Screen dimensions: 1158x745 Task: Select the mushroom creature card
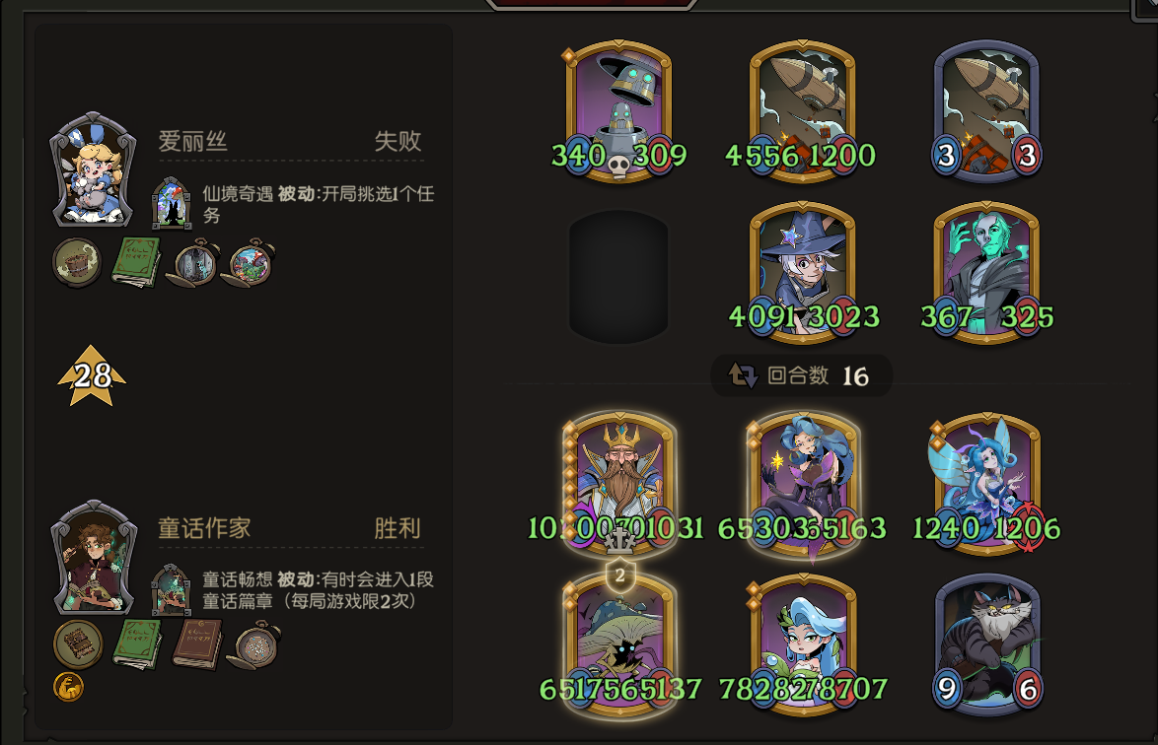click(618, 645)
